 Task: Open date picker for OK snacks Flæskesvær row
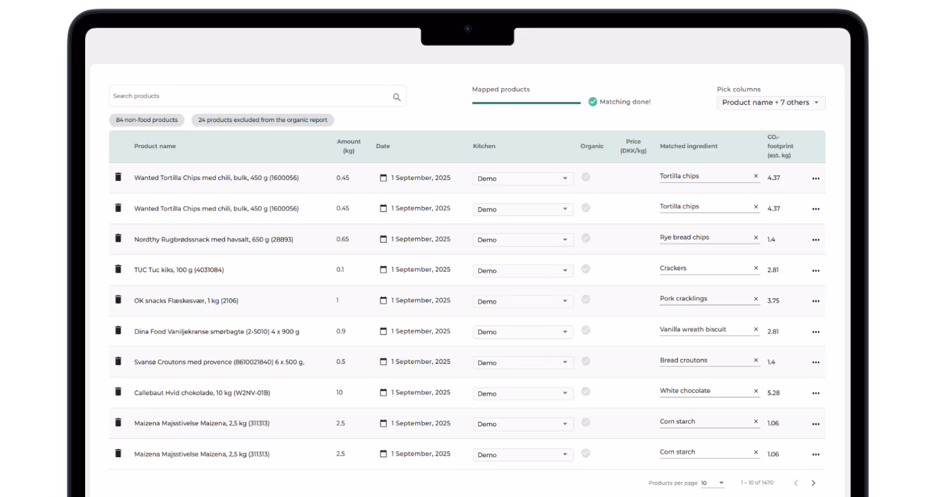pos(383,300)
